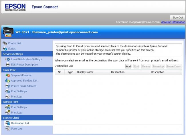Click the Destination List scanner icon
Viewport: 186px width, 135px height.
8,123
